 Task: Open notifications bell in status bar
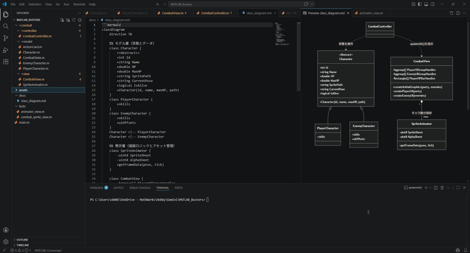[465, 250]
